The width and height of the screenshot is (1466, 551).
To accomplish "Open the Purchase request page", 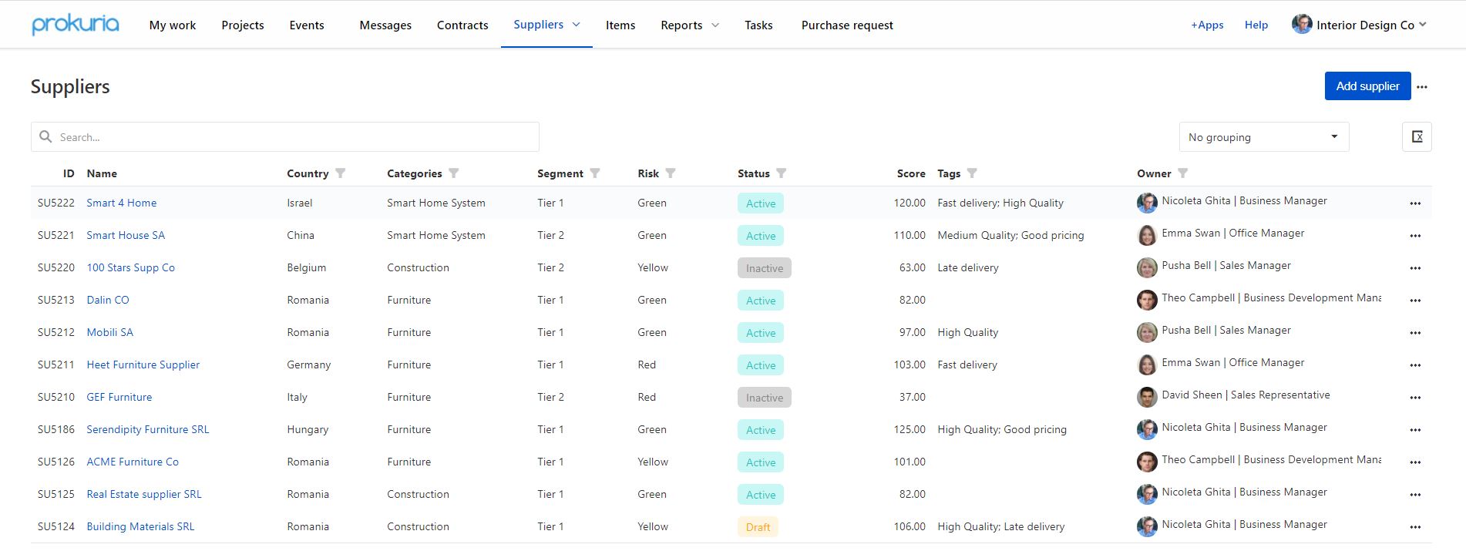I will point(847,25).
